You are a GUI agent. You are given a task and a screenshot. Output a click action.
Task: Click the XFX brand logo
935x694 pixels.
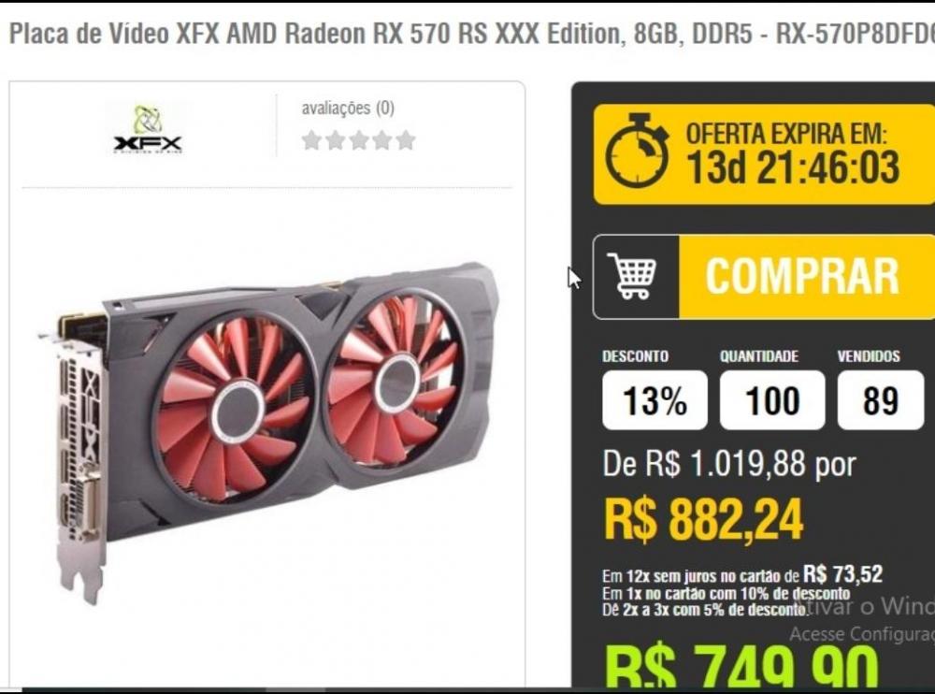[x=148, y=129]
